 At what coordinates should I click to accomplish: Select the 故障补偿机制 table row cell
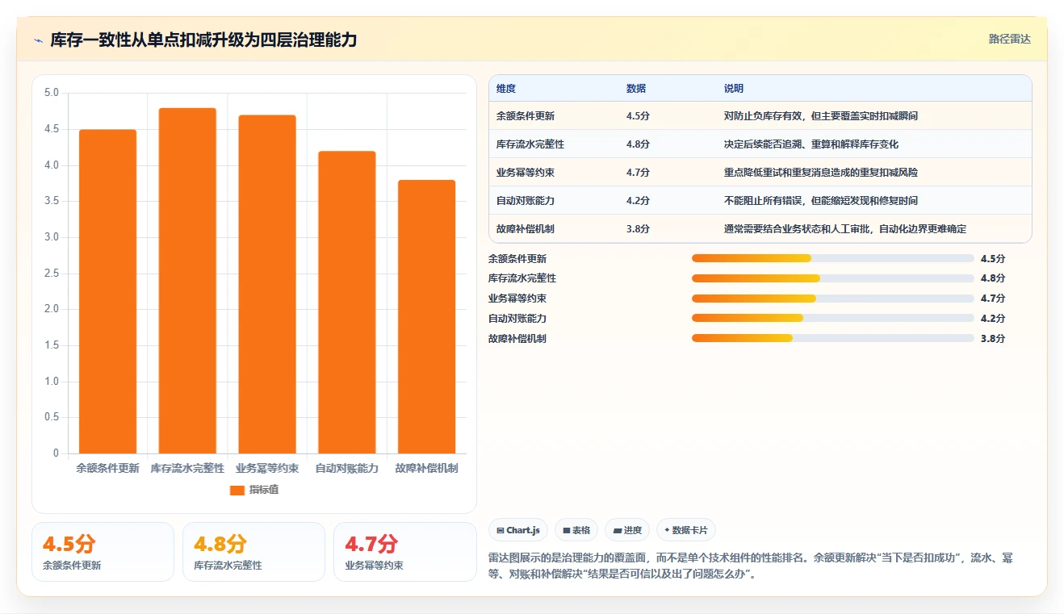click(x=526, y=229)
